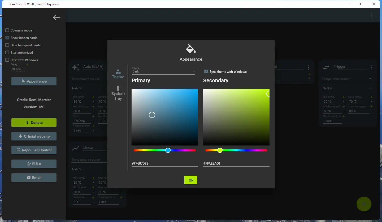Click the Auto (BETA) card's sparkle icon

[76, 67]
